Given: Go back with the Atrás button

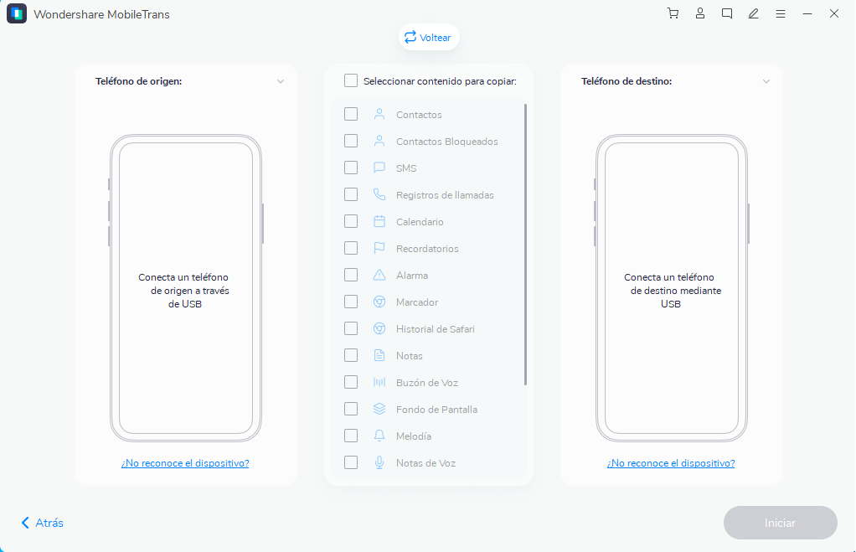Looking at the screenshot, I should (x=43, y=523).
